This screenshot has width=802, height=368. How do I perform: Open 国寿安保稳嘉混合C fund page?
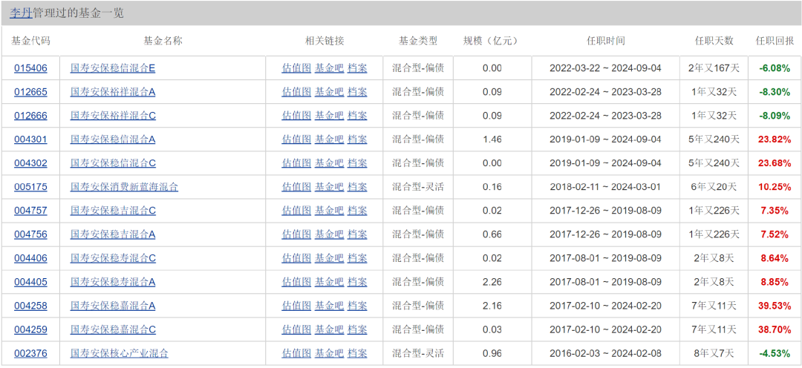[x=113, y=329]
